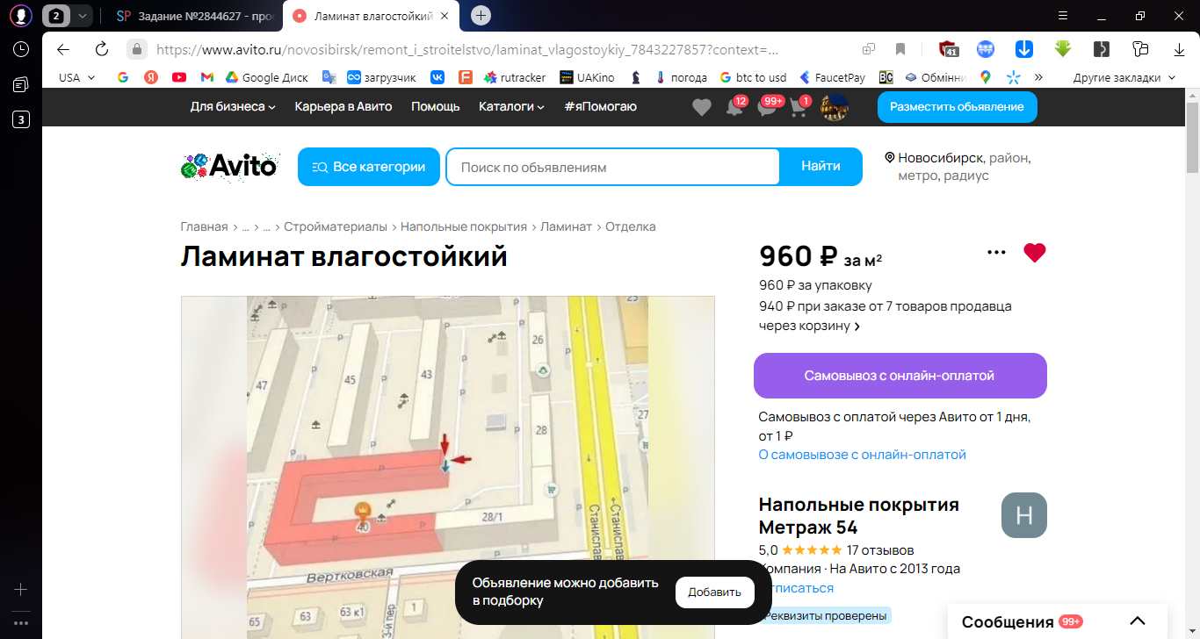
Task: Remove listing from favorites red heart
Action: pyautogui.click(x=1035, y=253)
